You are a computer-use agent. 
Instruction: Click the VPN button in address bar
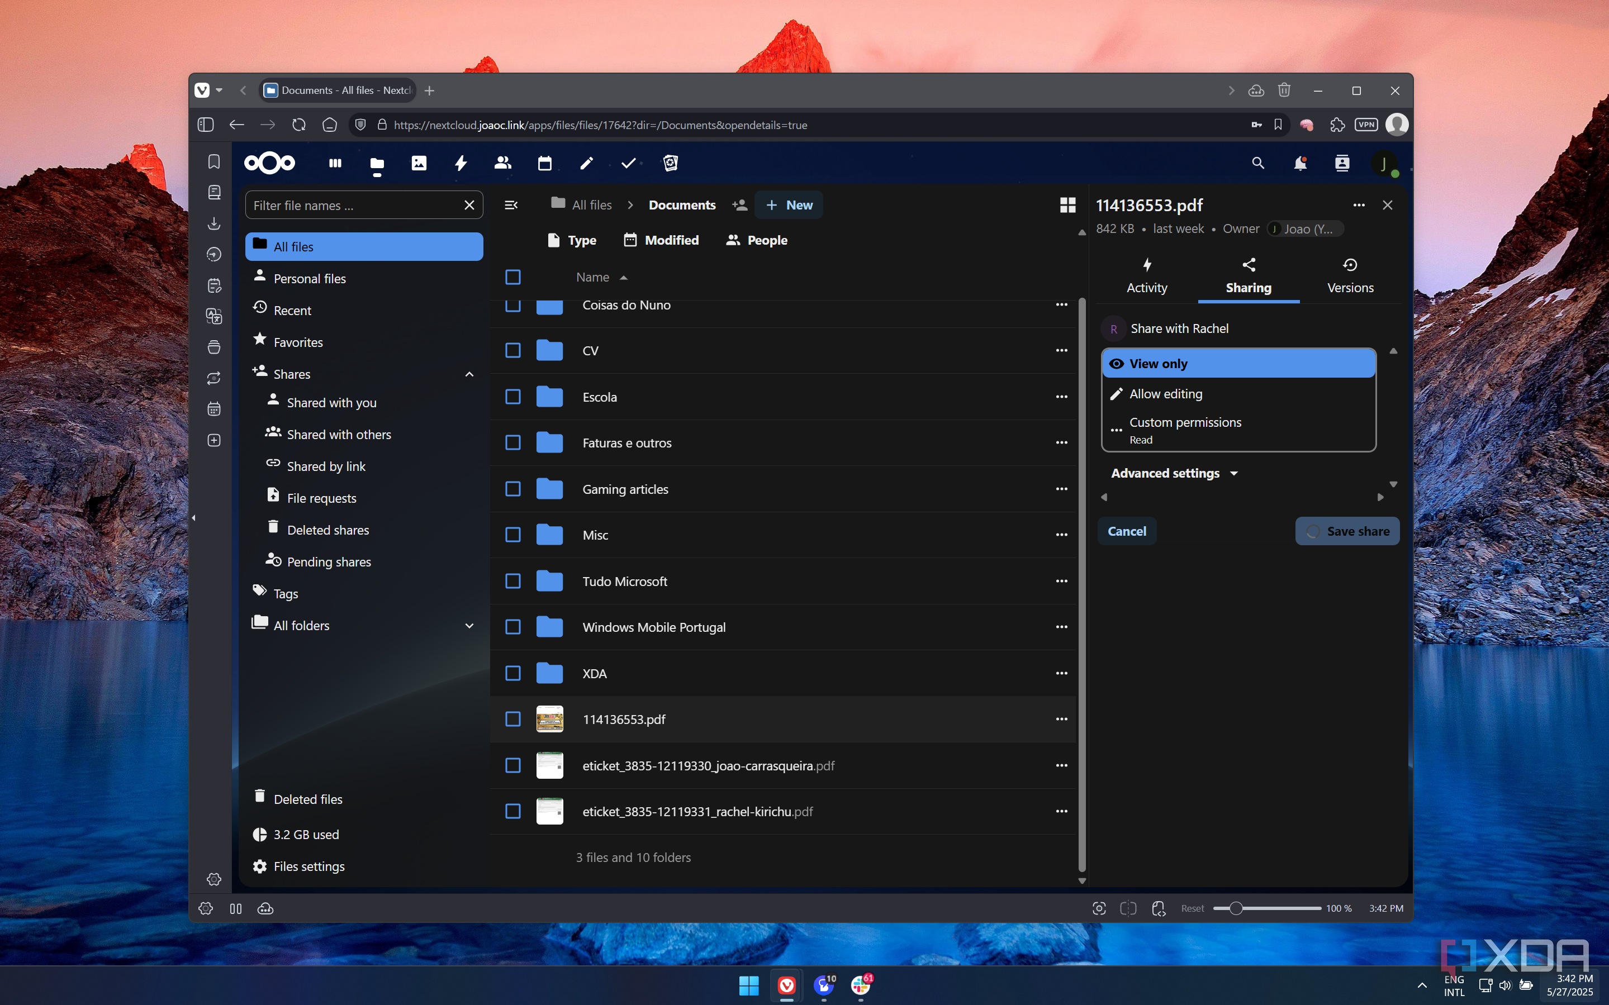[x=1366, y=125]
